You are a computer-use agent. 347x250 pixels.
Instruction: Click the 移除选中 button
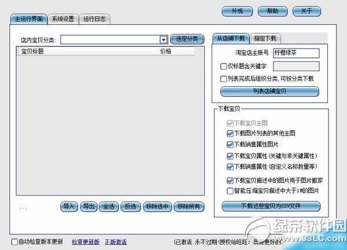tap(157, 207)
